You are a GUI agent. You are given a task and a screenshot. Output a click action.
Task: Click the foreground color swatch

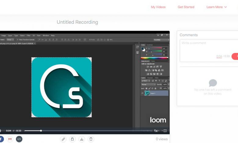142,49
